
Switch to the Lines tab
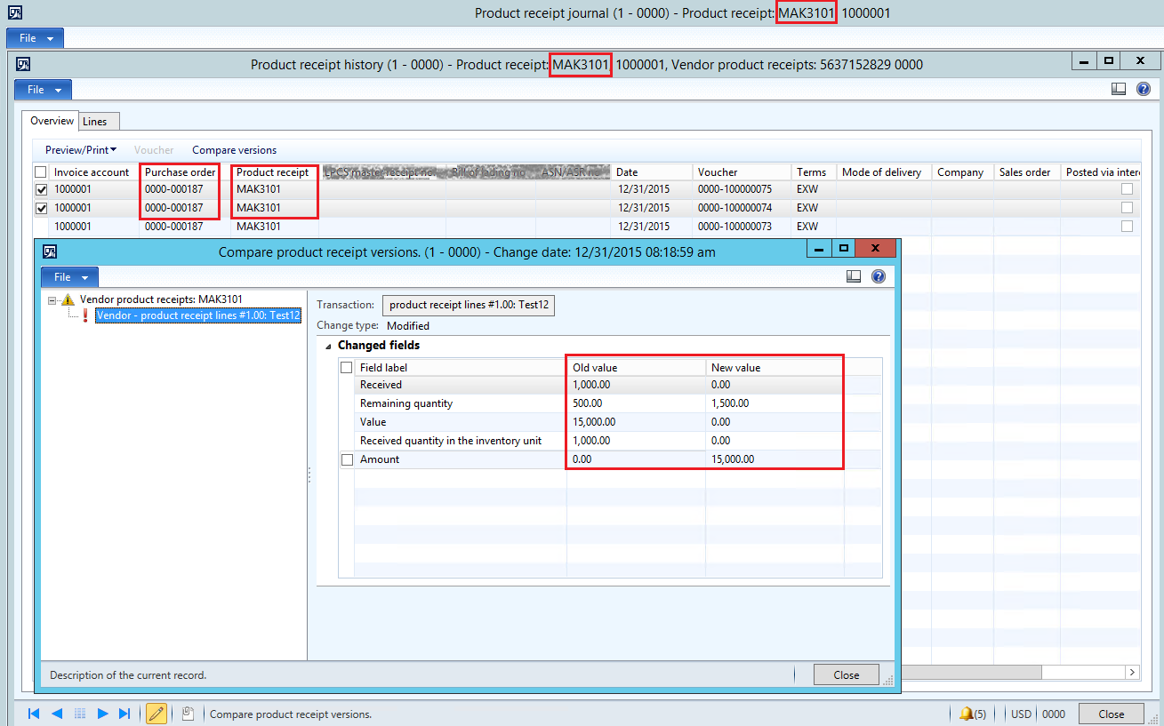click(95, 122)
